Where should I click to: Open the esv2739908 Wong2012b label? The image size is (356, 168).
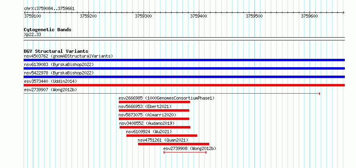click(190, 148)
